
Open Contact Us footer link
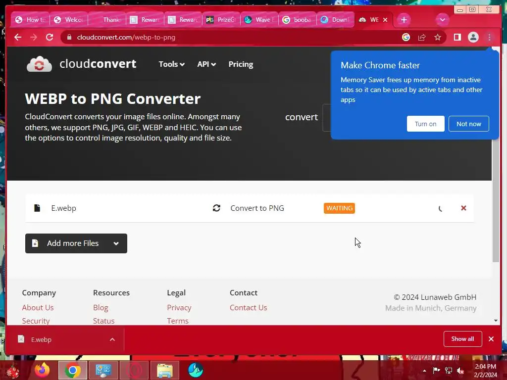click(x=249, y=308)
